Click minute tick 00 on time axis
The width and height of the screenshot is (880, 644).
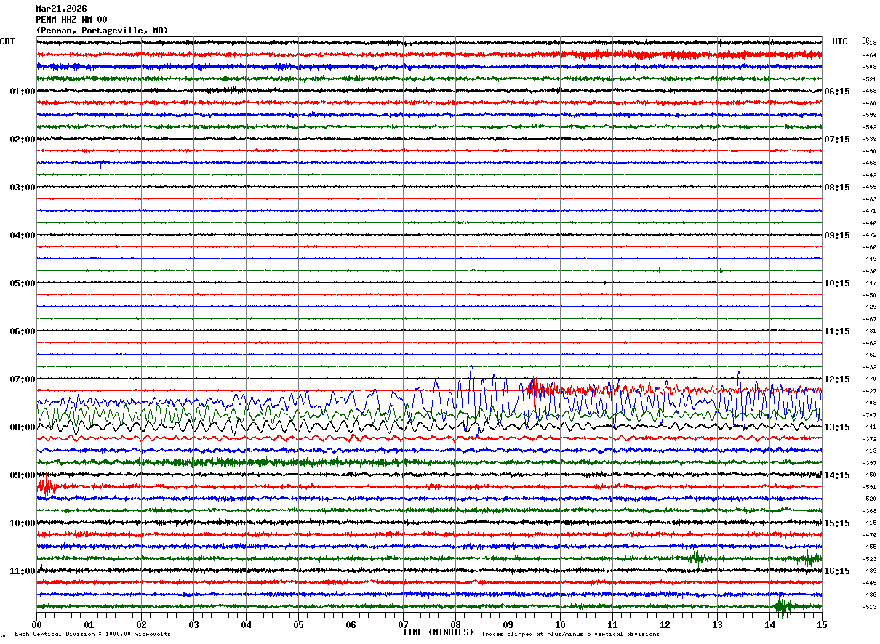(36, 624)
